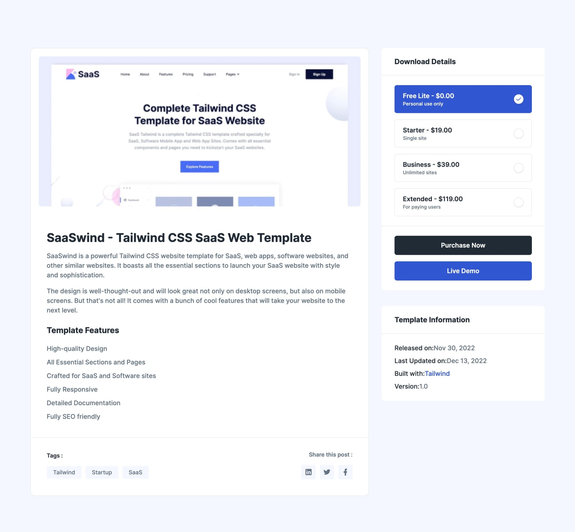
Task: Click the Sign In menu item in preview
Action: pos(293,74)
